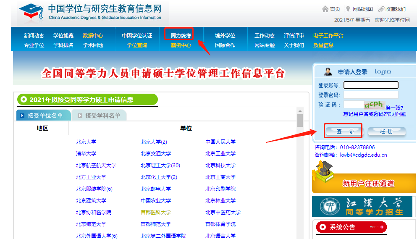Open 新闻动态 in the navigation bar

point(34,36)
